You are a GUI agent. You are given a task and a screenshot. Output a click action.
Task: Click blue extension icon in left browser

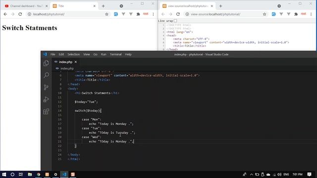pos(115,14)
